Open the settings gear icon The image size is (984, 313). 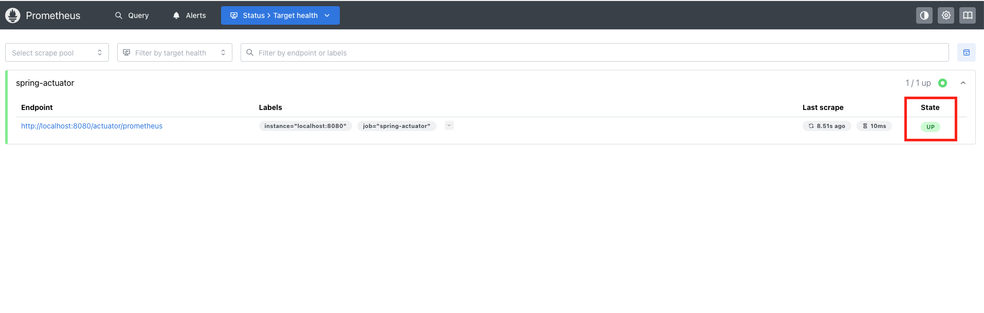(946, 15)
